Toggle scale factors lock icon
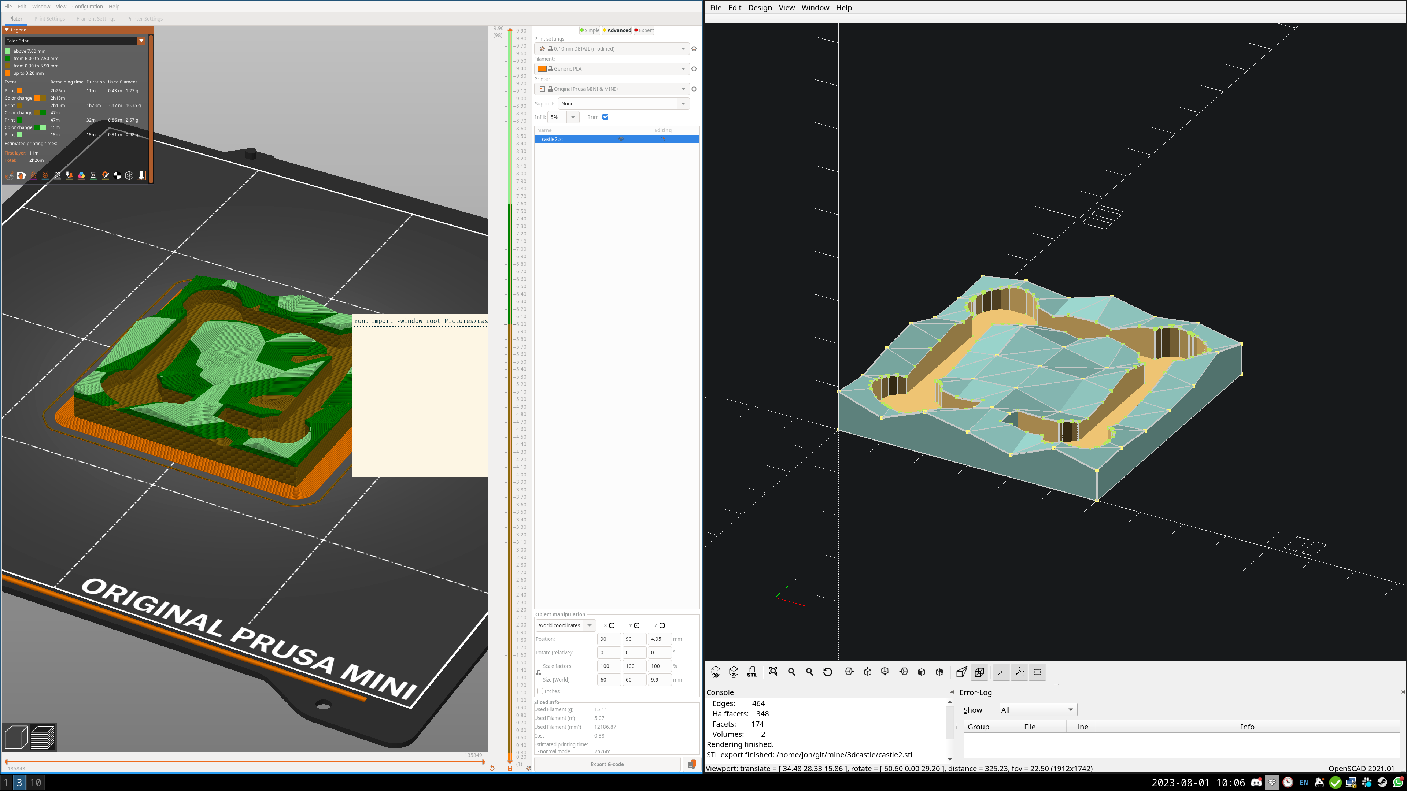 [539, 673]
